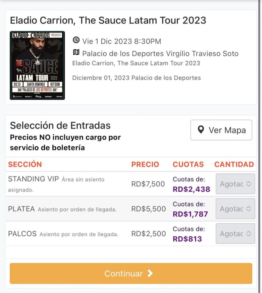Click the chevron arrow on the Continuar button

(x=150, y=273)
